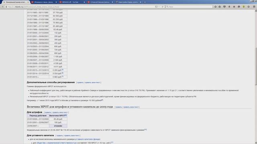Click 'править' next to Дополнительные способы регулирования
This screenshot has width=257, height=144.
80,83
